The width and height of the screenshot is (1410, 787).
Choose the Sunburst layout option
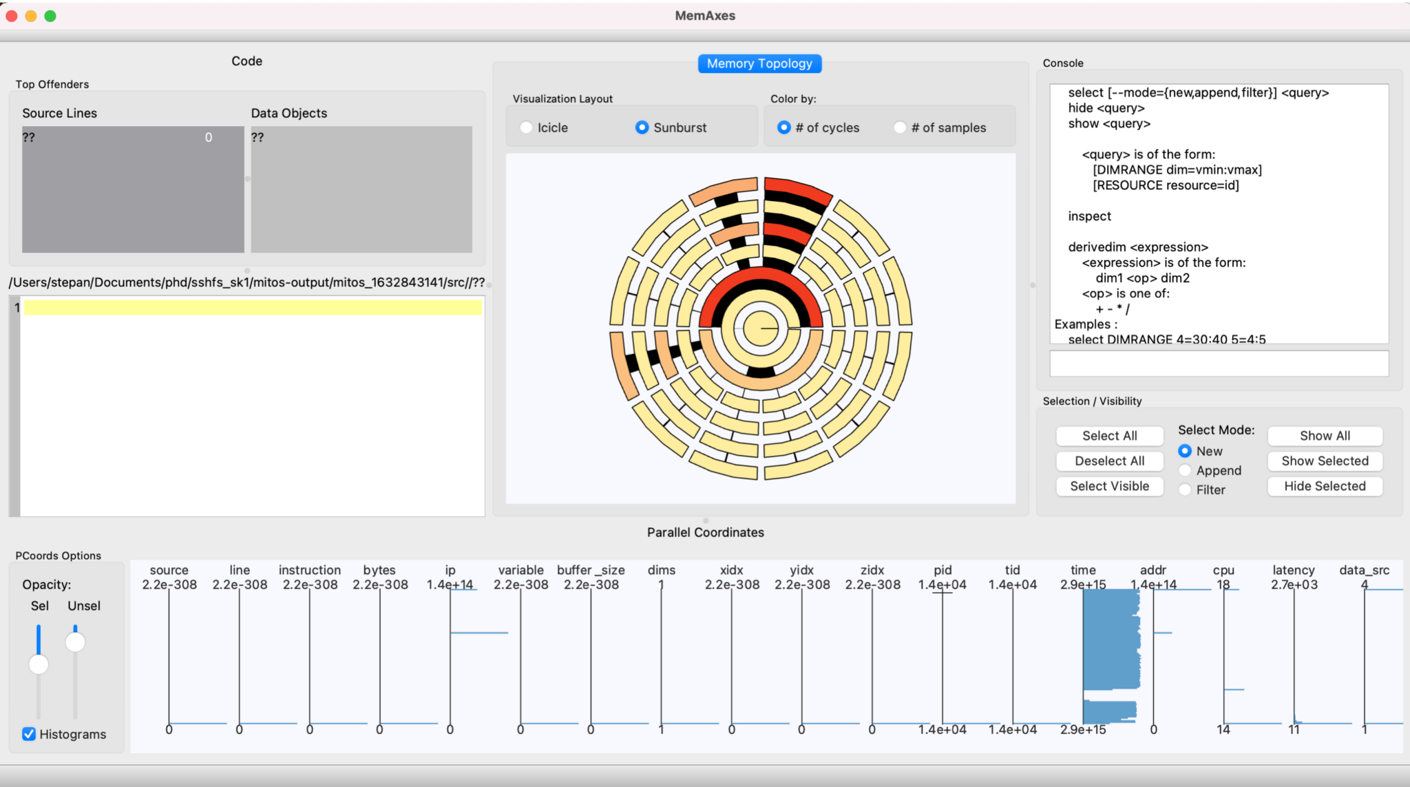[x=642, y=127]
